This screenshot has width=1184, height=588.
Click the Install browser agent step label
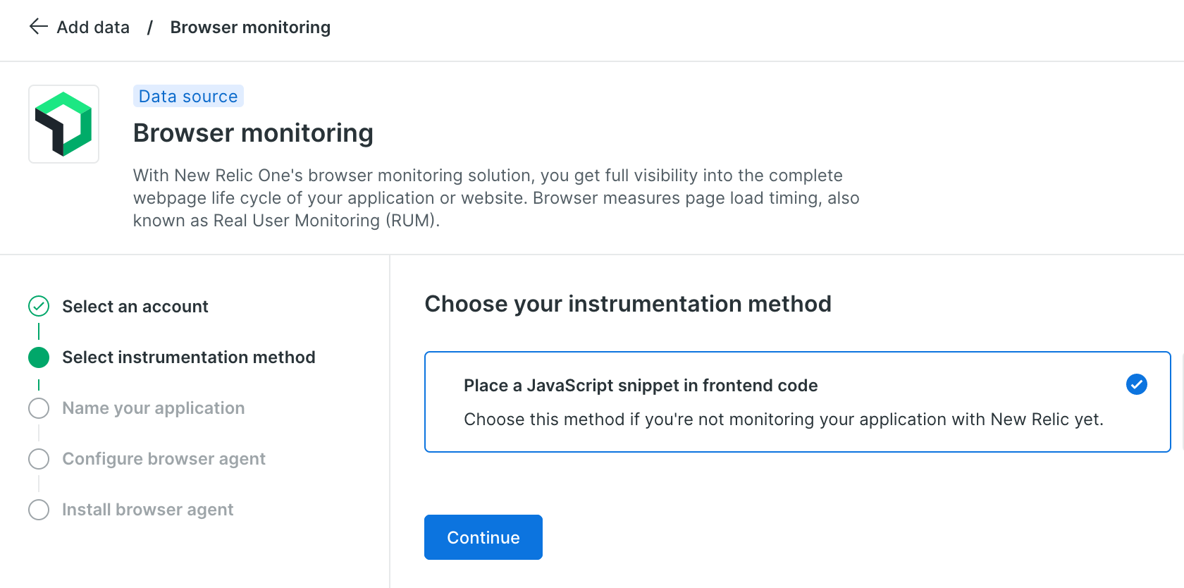[x=147, y=509]
